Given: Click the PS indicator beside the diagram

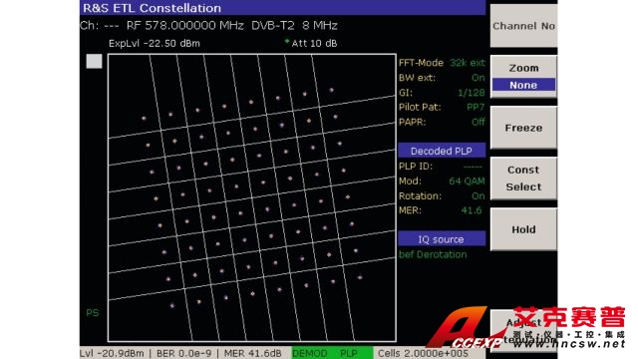Looking at the screenshot, I should point(93,312).
